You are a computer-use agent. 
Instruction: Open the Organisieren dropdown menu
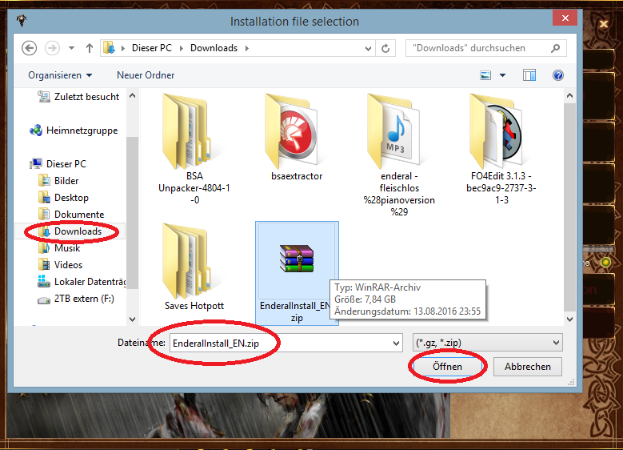[60, 75]
